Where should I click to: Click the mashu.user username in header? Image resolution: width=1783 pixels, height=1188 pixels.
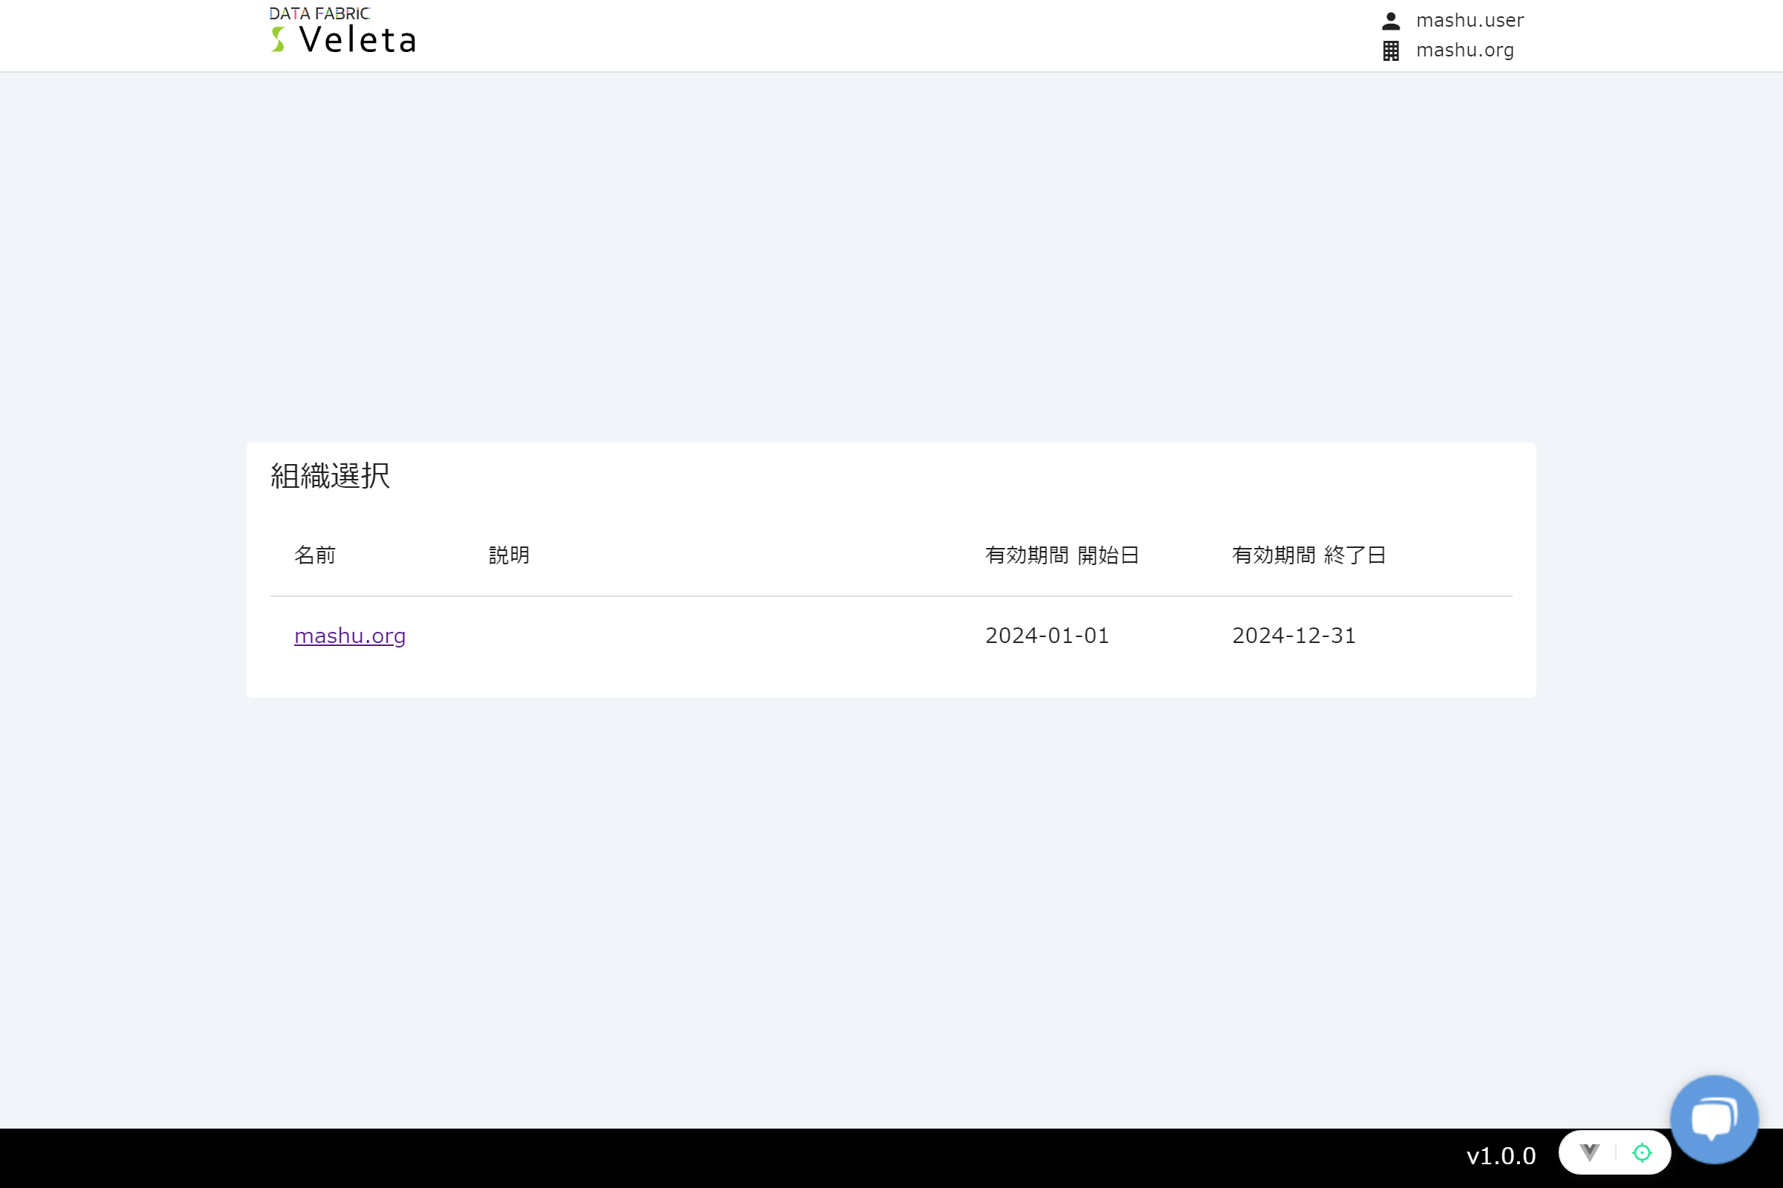point(1469,21)
